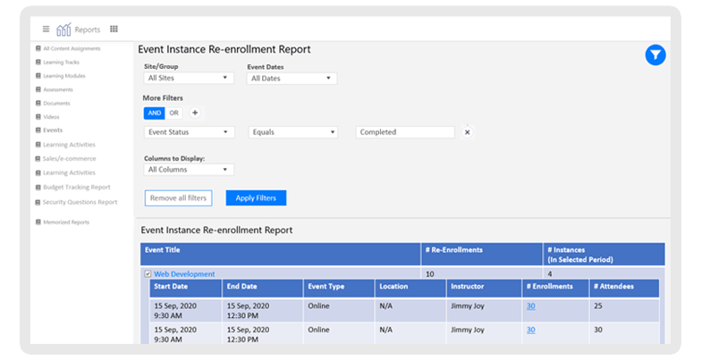Select the AND filter operator
Image resolution: width=701 pixels, height=360 pixels.
point(154,113)
